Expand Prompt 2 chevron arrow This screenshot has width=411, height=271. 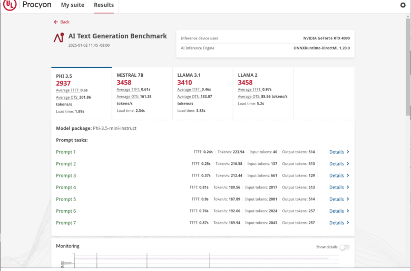[x=348, y=163]
